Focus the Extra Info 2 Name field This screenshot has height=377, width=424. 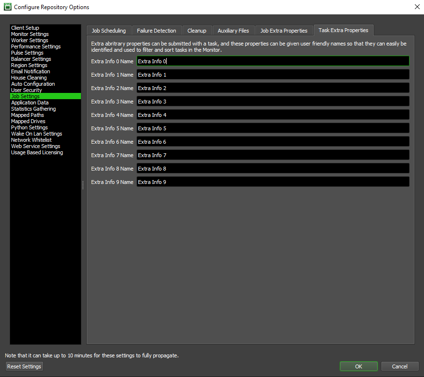[273, 88]
